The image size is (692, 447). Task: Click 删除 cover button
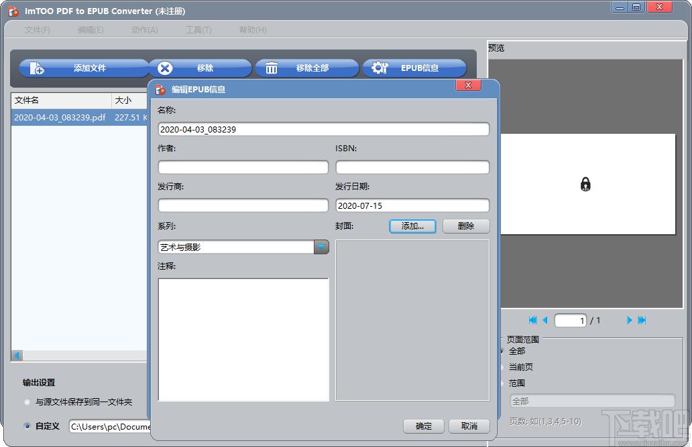(x=466, y=226)
